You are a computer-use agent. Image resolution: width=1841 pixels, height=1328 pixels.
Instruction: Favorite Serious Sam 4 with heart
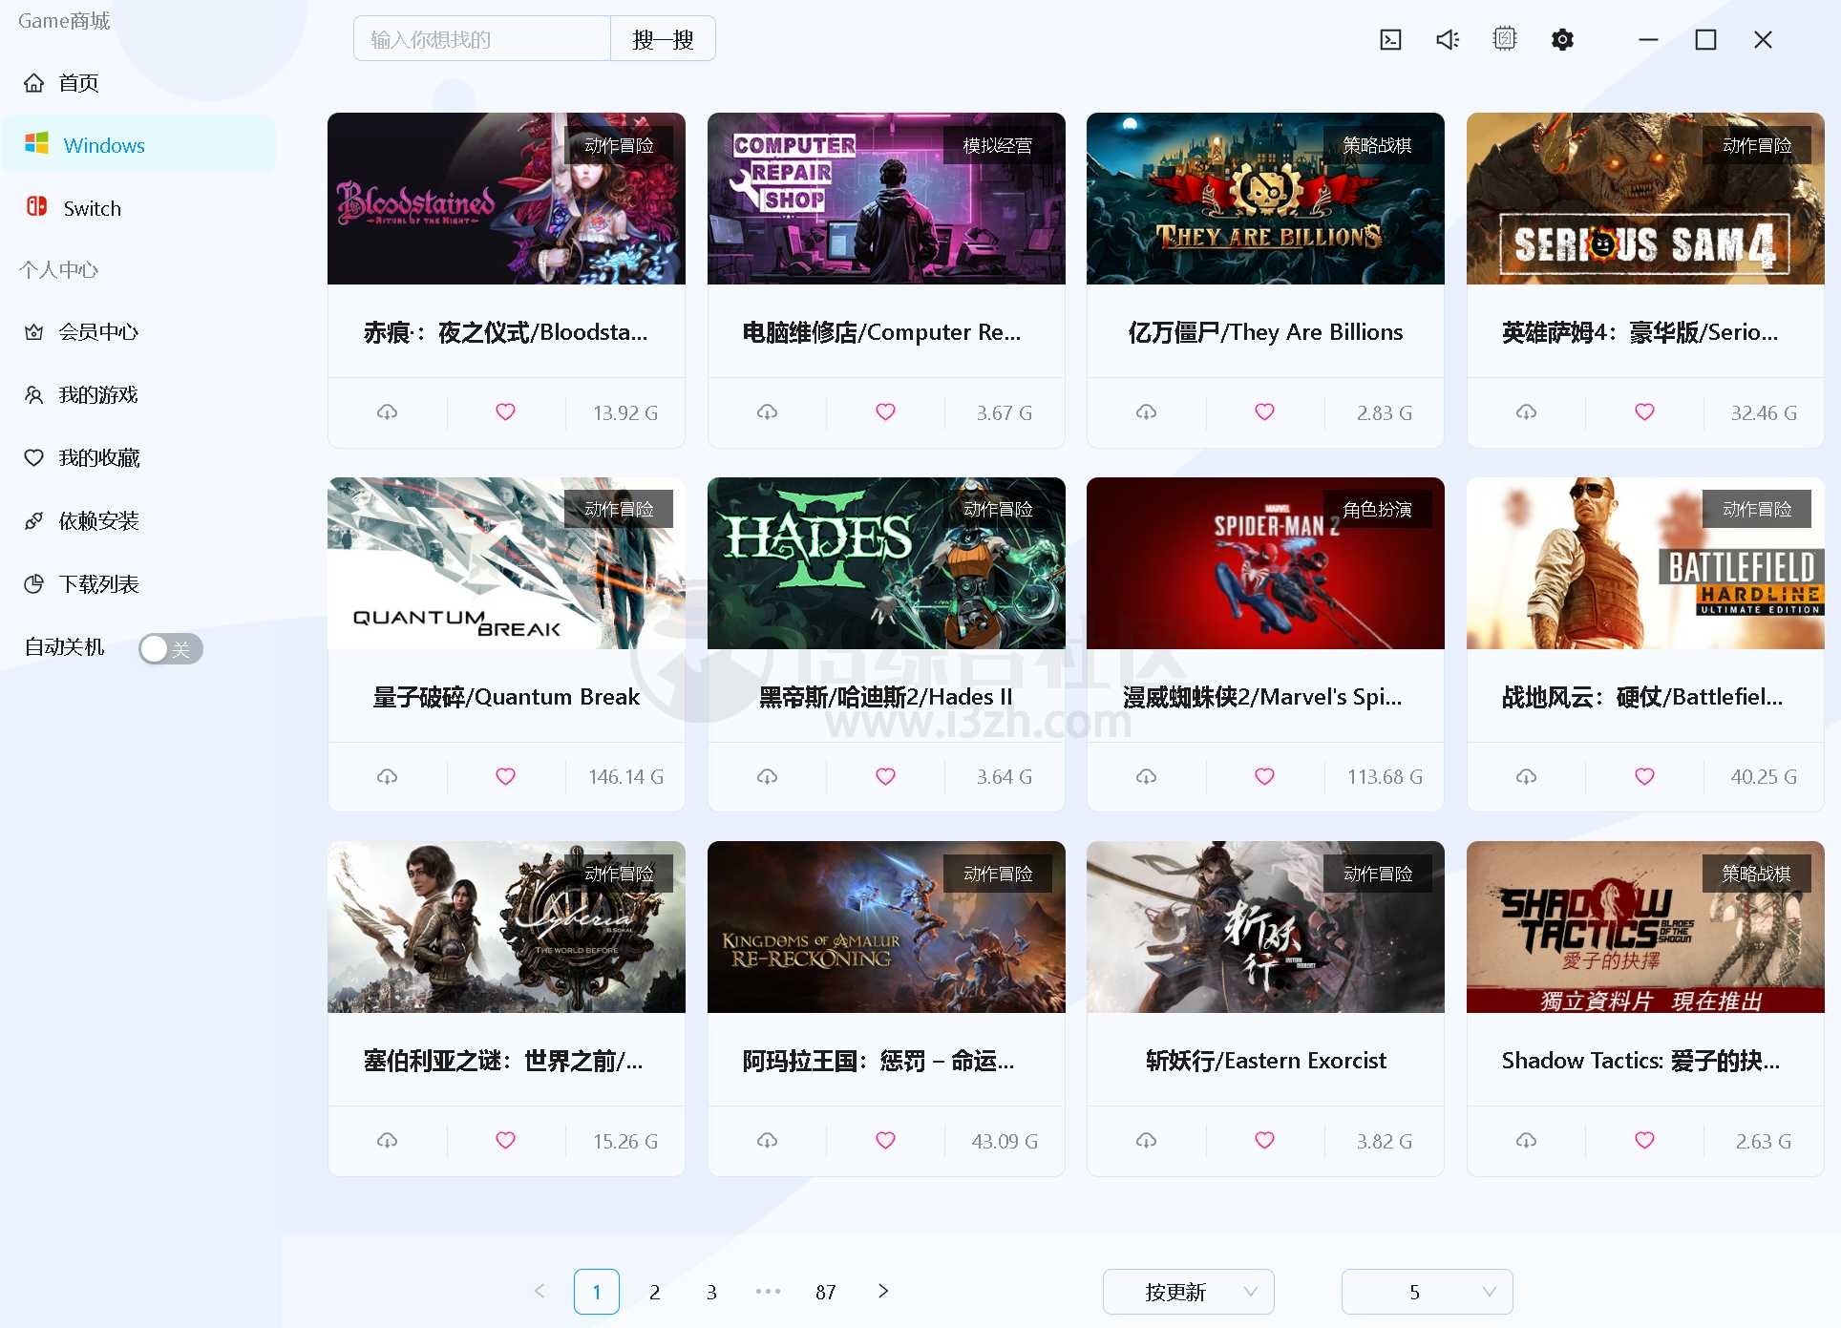point(1644,412)
